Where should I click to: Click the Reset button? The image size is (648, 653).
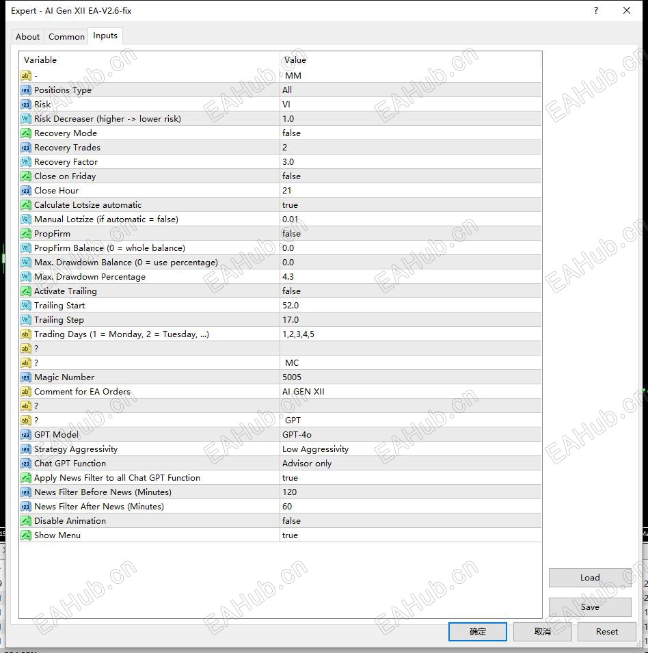(607, 632)
